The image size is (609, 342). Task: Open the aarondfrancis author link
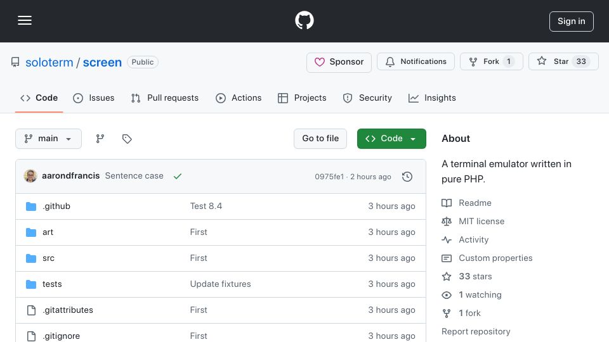click(70, 176)
